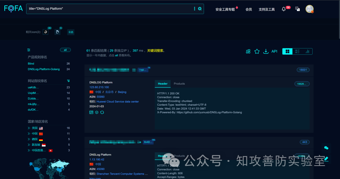The width and height of the screenshot is (340, 179).
Task: Switch to list view
Action: 297,51
